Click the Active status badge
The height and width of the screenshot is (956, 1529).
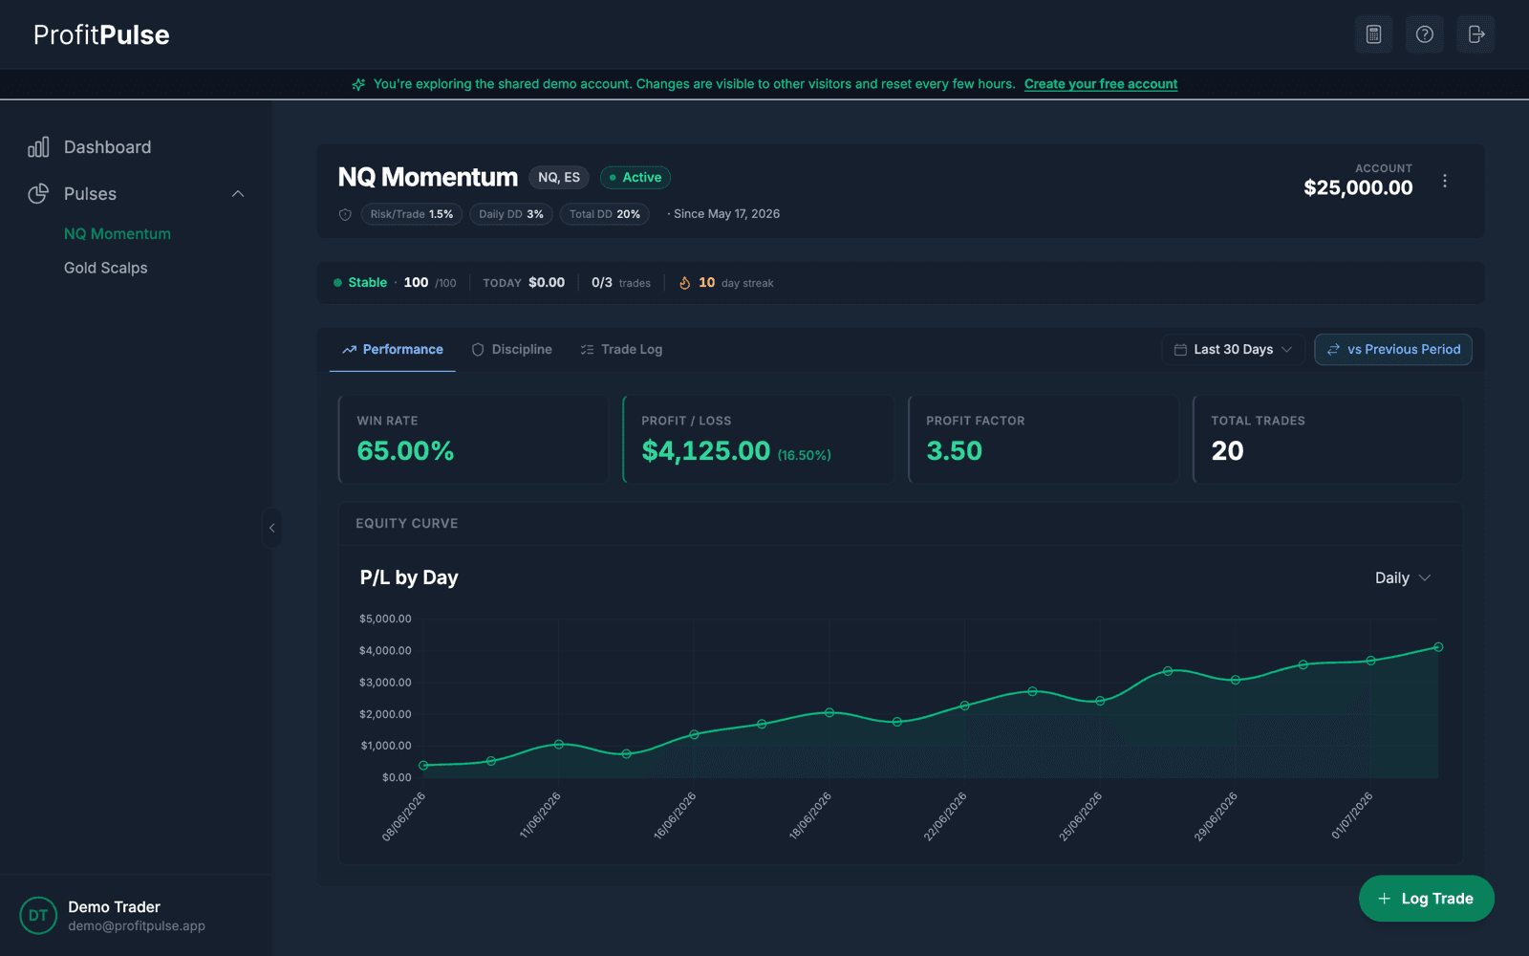click(635, 177)
